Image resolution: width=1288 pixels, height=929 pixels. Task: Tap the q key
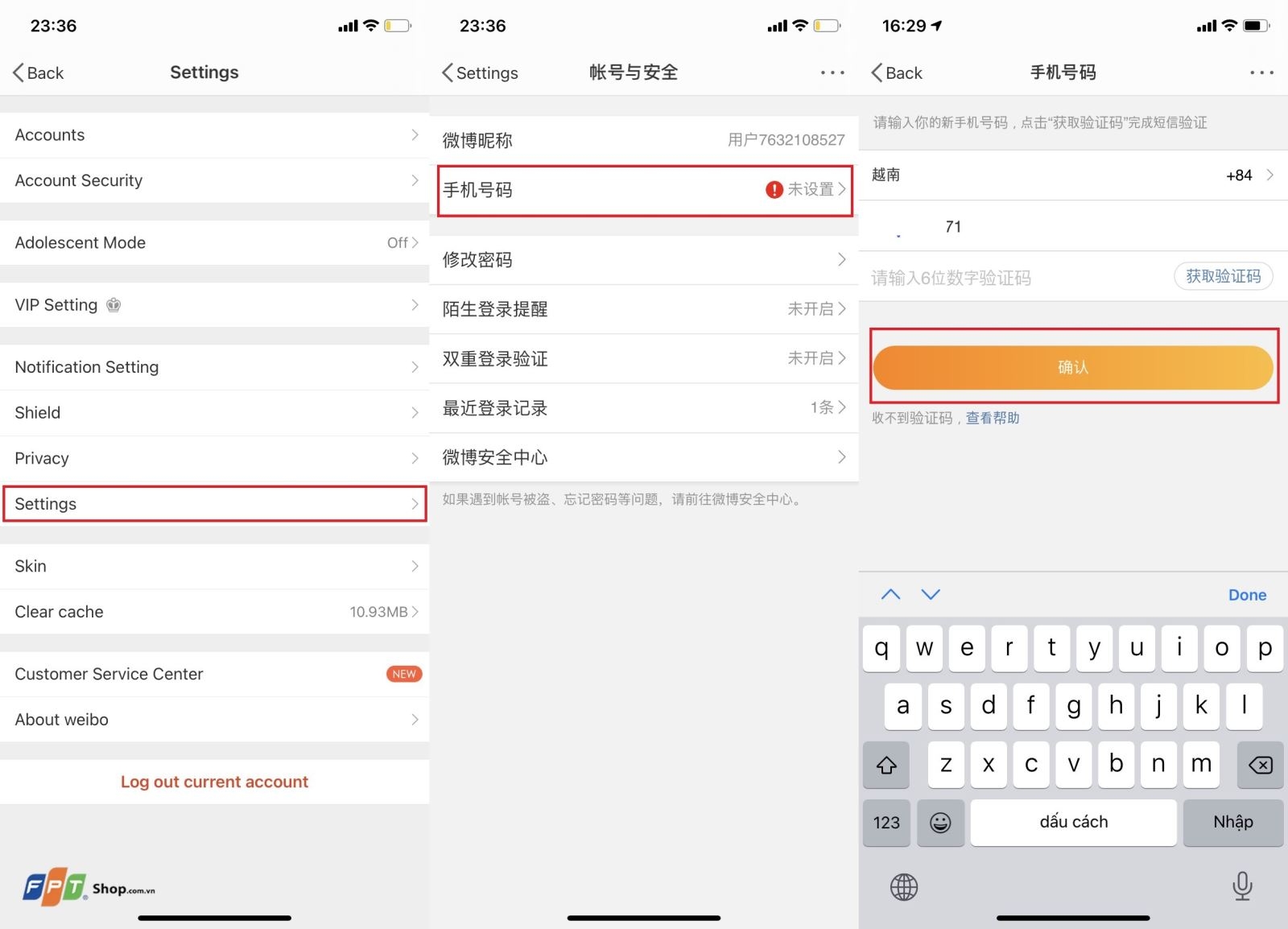pos(882,648)
